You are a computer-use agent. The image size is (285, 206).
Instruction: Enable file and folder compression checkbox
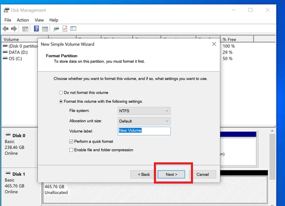tap(71, 150)
